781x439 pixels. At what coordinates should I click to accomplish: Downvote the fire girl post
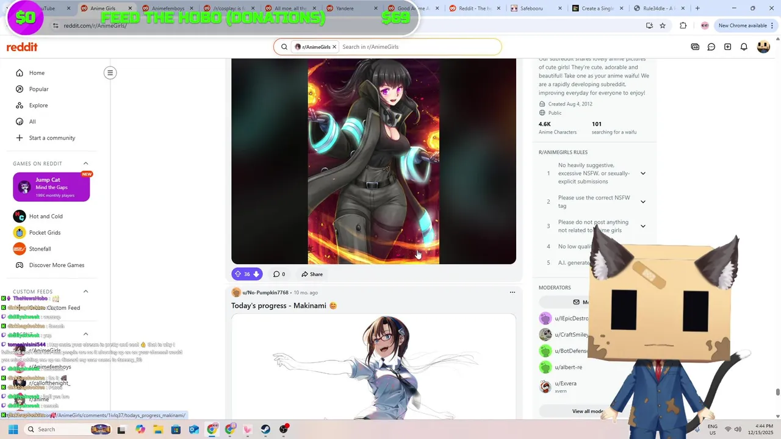pos(256,274)
